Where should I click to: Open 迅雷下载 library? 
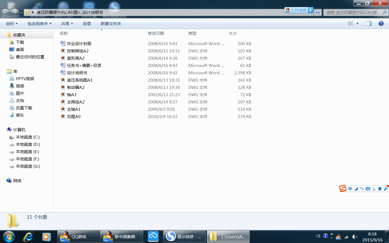pos(24,108)
